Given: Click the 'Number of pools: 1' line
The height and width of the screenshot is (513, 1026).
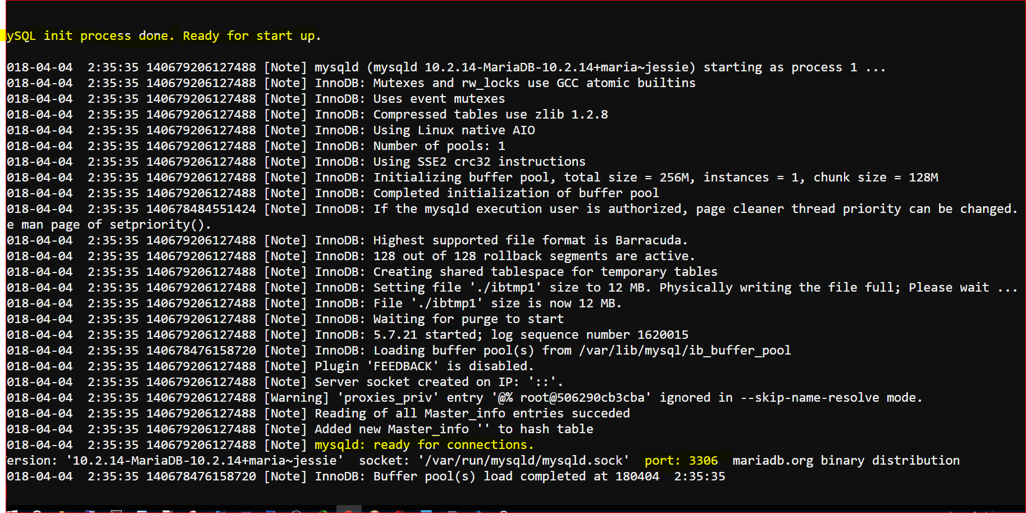Looking at the screenshot, I should click(439, 146).
